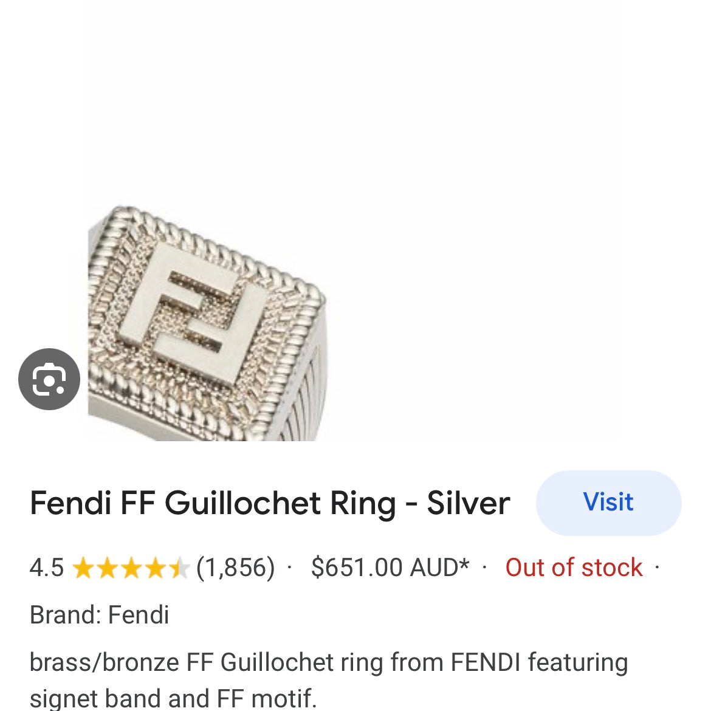
Task: Click the red Out of stock label
Action: tap(574, 568)
